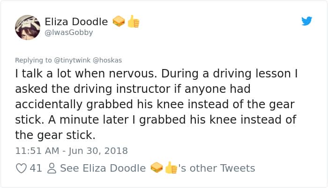Image resolution: width=328 pixels, height=188 pixels.
Task: Click the Twitter bird logo
Action: [307, 21]
